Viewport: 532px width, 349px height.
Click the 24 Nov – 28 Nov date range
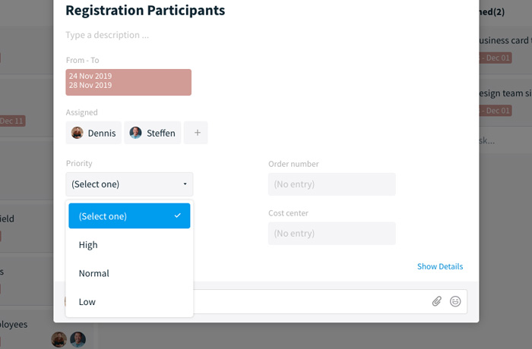128,82
